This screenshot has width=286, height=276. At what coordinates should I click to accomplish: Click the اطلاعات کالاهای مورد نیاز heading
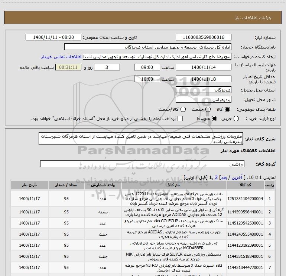pos(248,151)
